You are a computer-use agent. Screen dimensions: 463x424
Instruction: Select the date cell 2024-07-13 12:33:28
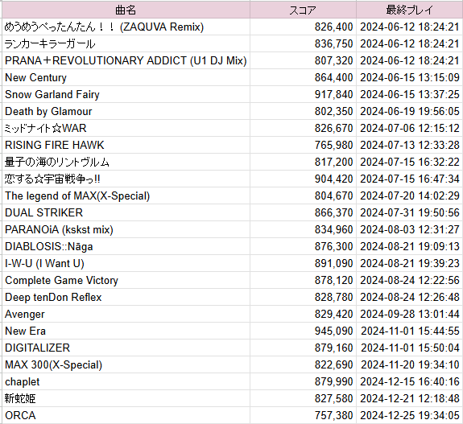[x=410, y=145]
